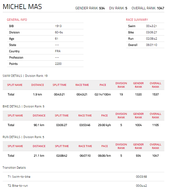The image size is (172, 193).
Task: Click run overall rank 1047 cell
Action: (156, 156)
